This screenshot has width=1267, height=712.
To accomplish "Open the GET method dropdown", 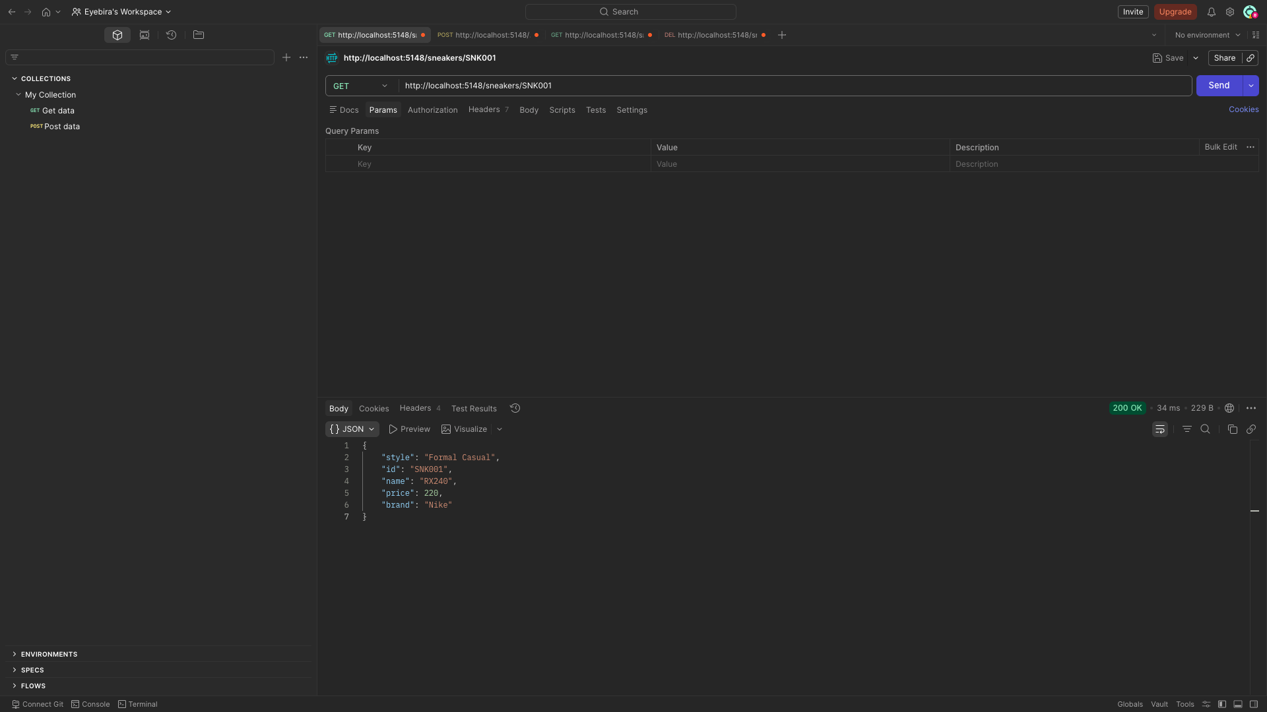I will pyautogui.click(x=361, y=86).
